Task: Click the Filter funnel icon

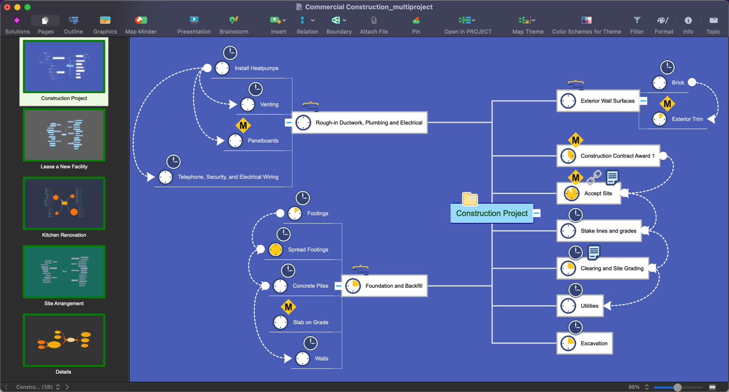Action: (637, 20)
